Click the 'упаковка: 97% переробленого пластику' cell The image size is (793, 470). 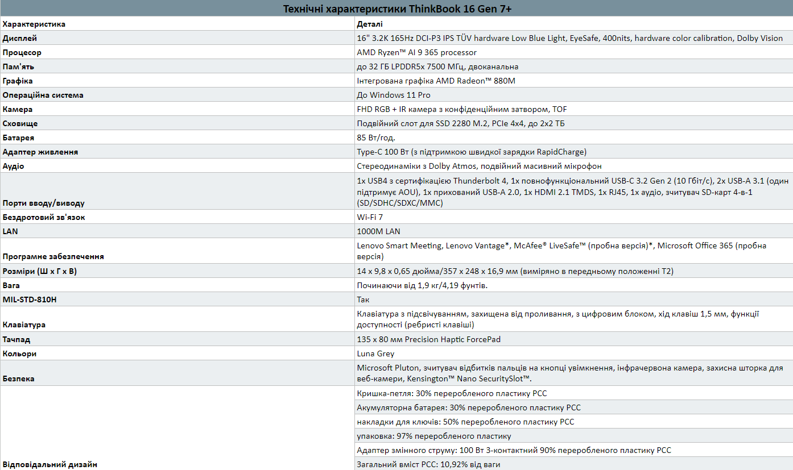[573, 436]
